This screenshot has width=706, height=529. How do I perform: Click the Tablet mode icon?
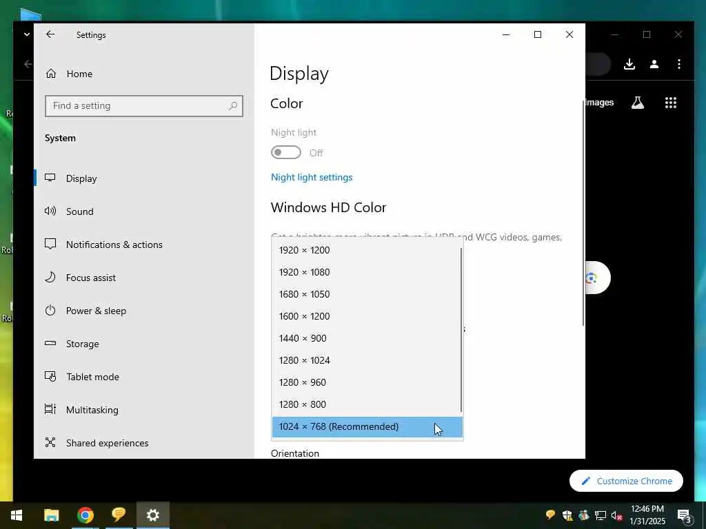point(50,376)
